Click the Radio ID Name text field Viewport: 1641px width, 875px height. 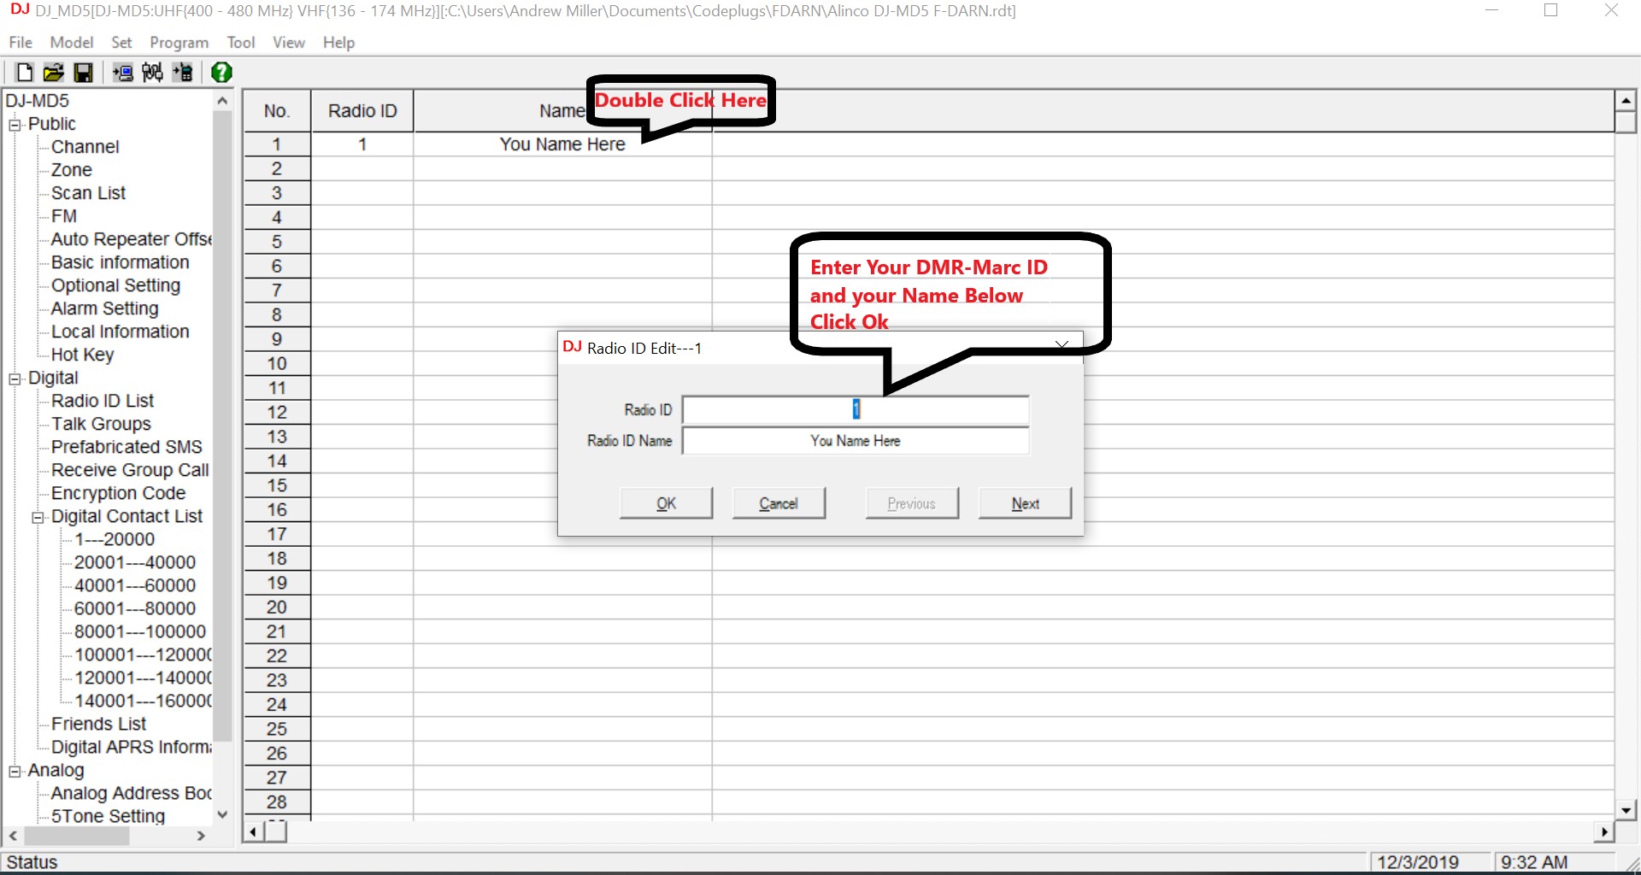click(855, 441)
